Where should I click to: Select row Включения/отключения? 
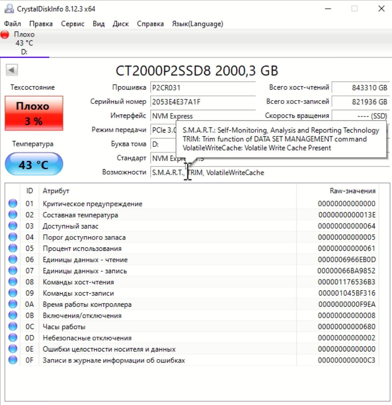point(192,315)
